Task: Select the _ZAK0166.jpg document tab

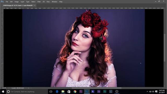Action: [x=18, y=5]
